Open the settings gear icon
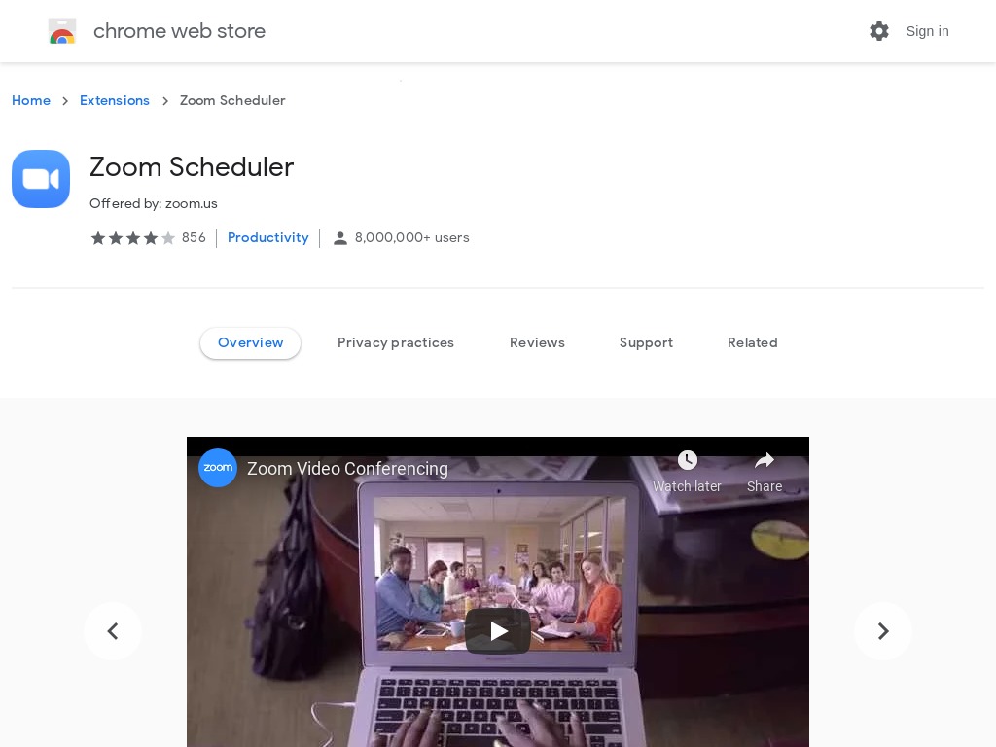 click(x=879, y=31)
